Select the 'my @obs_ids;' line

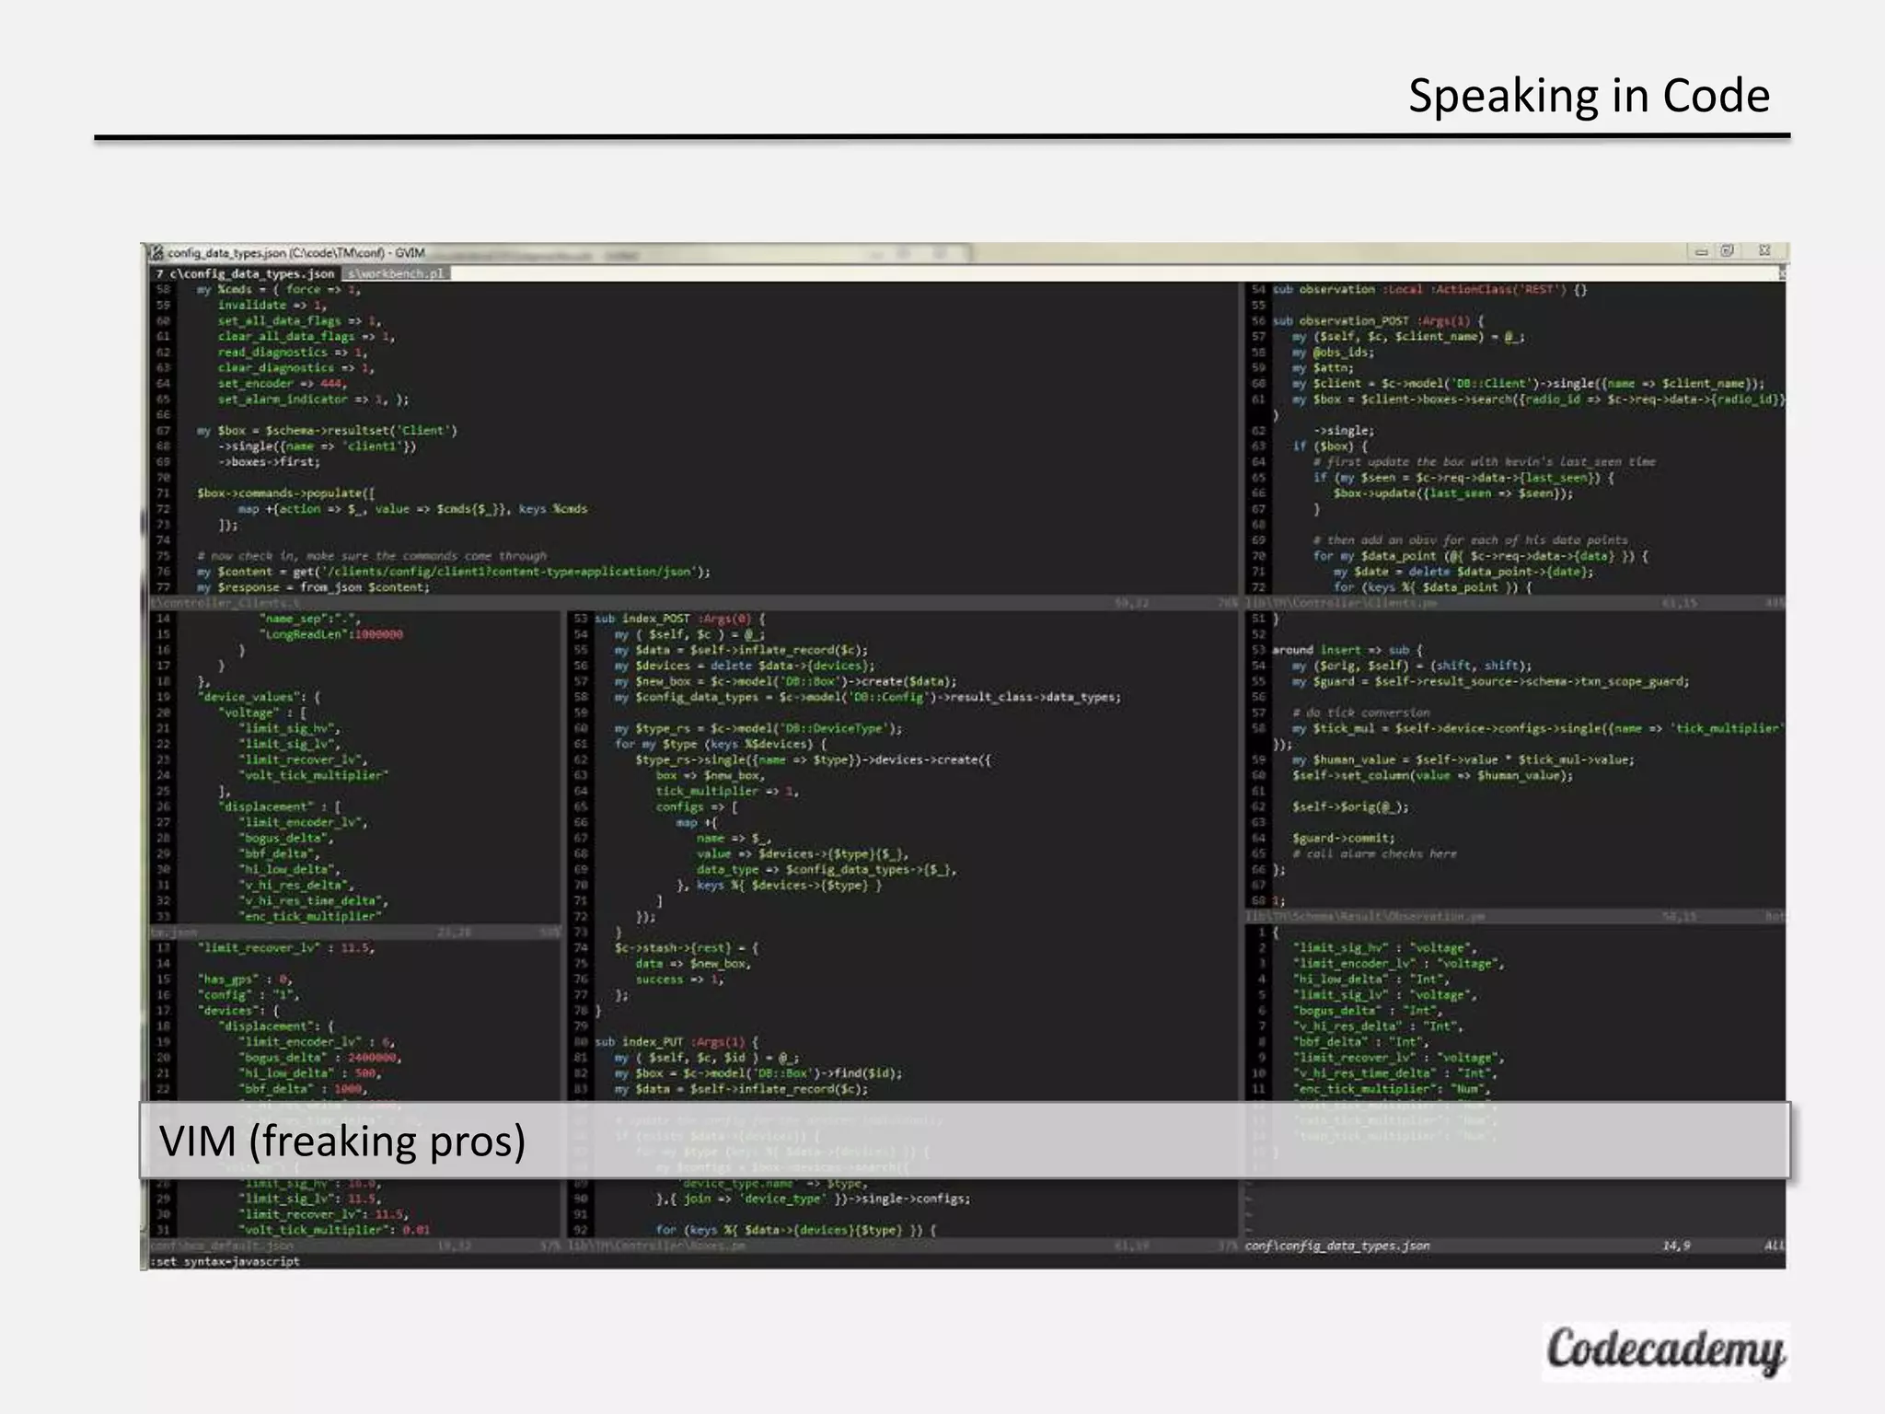tap(1333, 352)
